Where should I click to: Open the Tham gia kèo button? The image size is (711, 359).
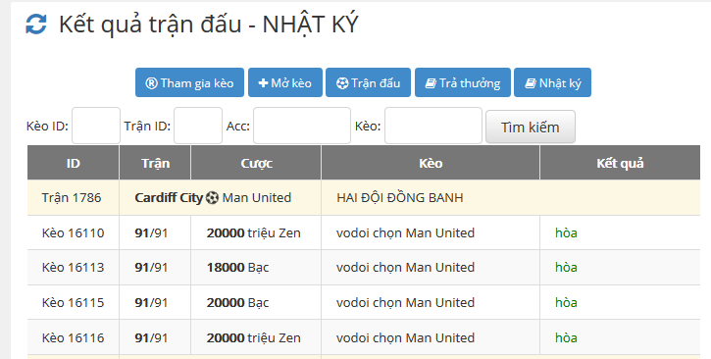tap(189, 82)
